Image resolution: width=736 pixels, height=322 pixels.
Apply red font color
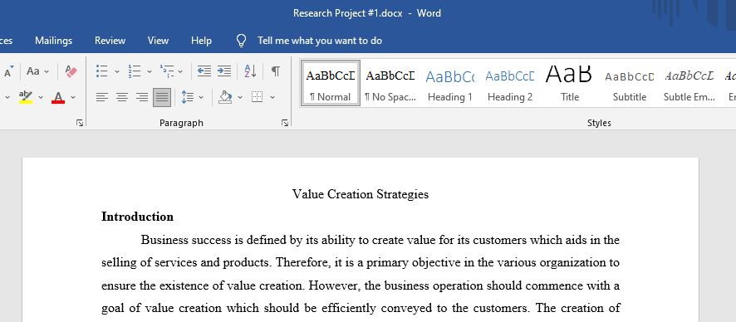[x=58, y=97]
